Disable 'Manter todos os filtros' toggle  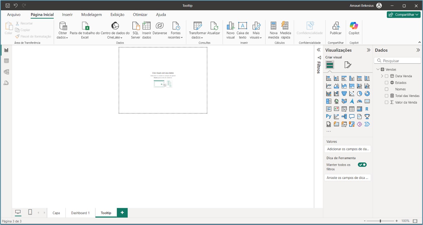click(x=362, y=165)
